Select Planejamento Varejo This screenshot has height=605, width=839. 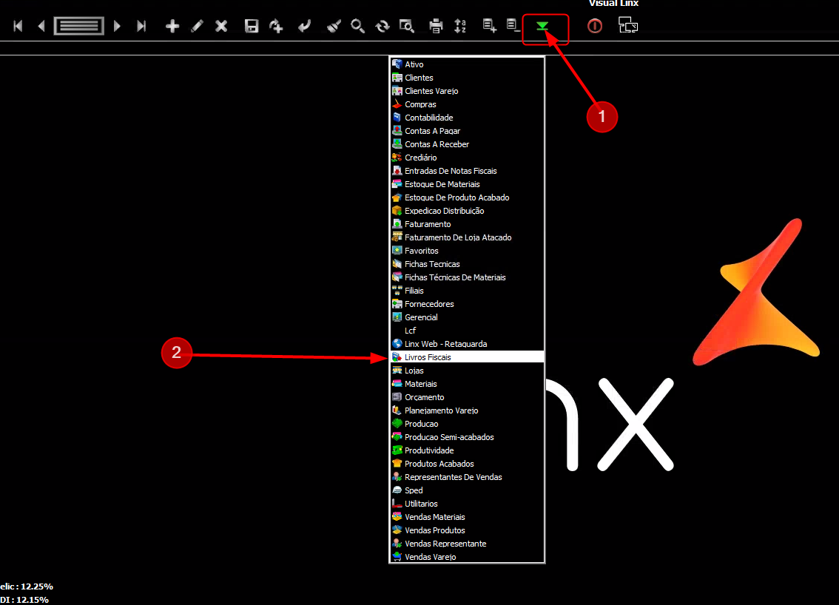pos(467,410)
